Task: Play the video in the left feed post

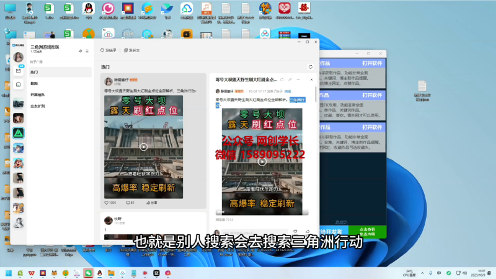Action: coord(144,147)
